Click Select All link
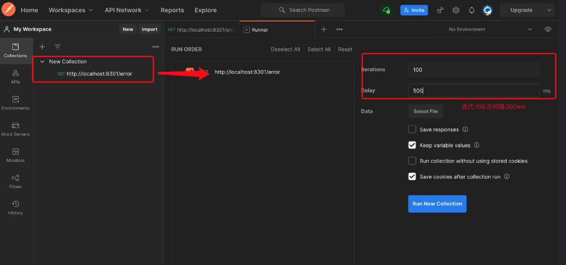The width and height of the screenshot is (566, 265). (x=319, y=49)
